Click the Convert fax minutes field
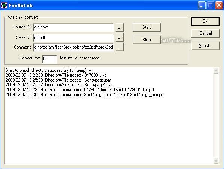Viewport: 224px width, 169px height. tap(49, 59)
